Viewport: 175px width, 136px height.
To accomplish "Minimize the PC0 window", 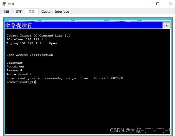I will (x=145, y=4).
